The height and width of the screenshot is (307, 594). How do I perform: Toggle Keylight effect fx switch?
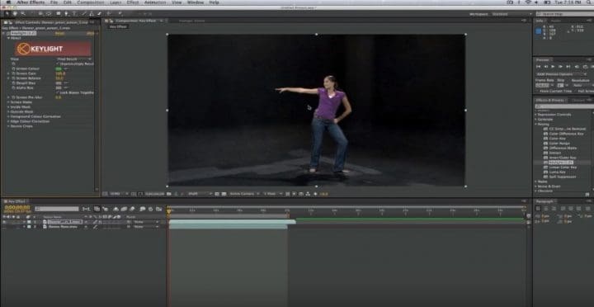9,34
